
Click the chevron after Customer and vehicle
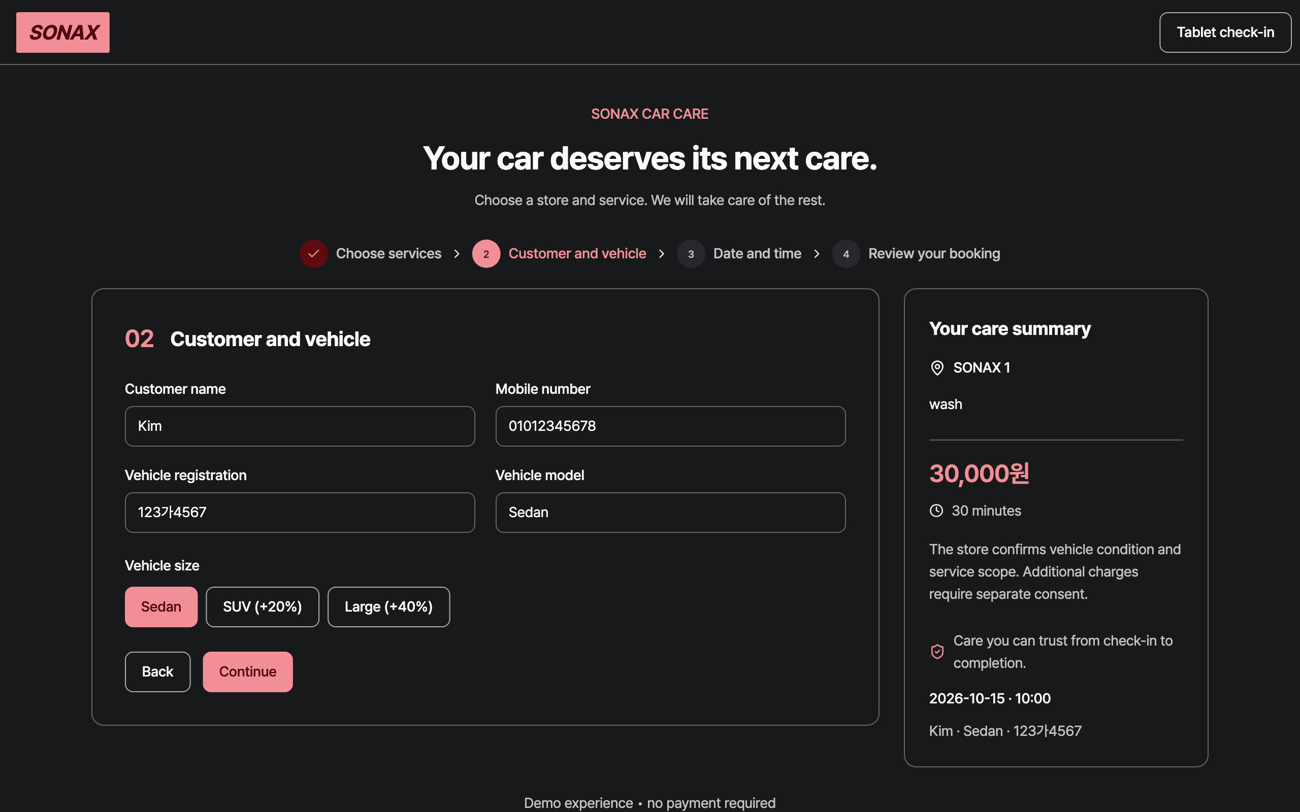click(662, 253)
